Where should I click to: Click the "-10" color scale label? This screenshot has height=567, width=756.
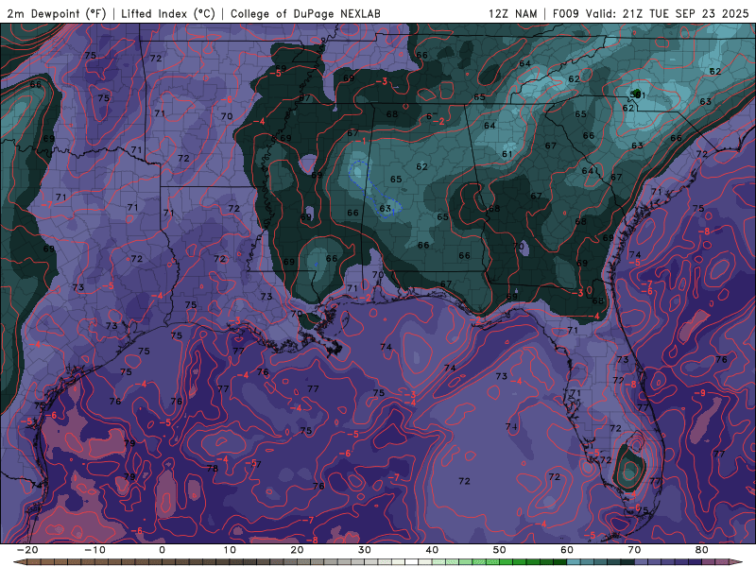94,550
